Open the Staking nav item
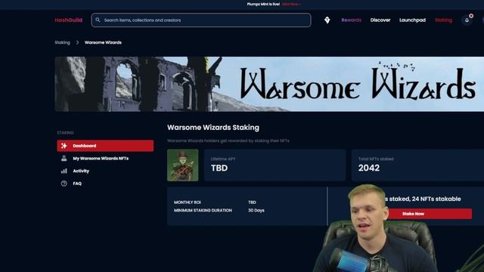Image resolution: width=484 pixels, height=272 pixels. tap(444, 20)
